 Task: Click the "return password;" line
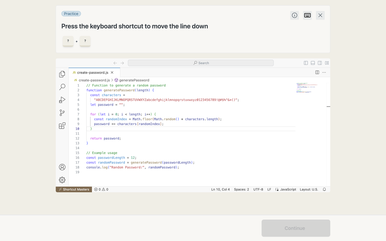(106, 138)
